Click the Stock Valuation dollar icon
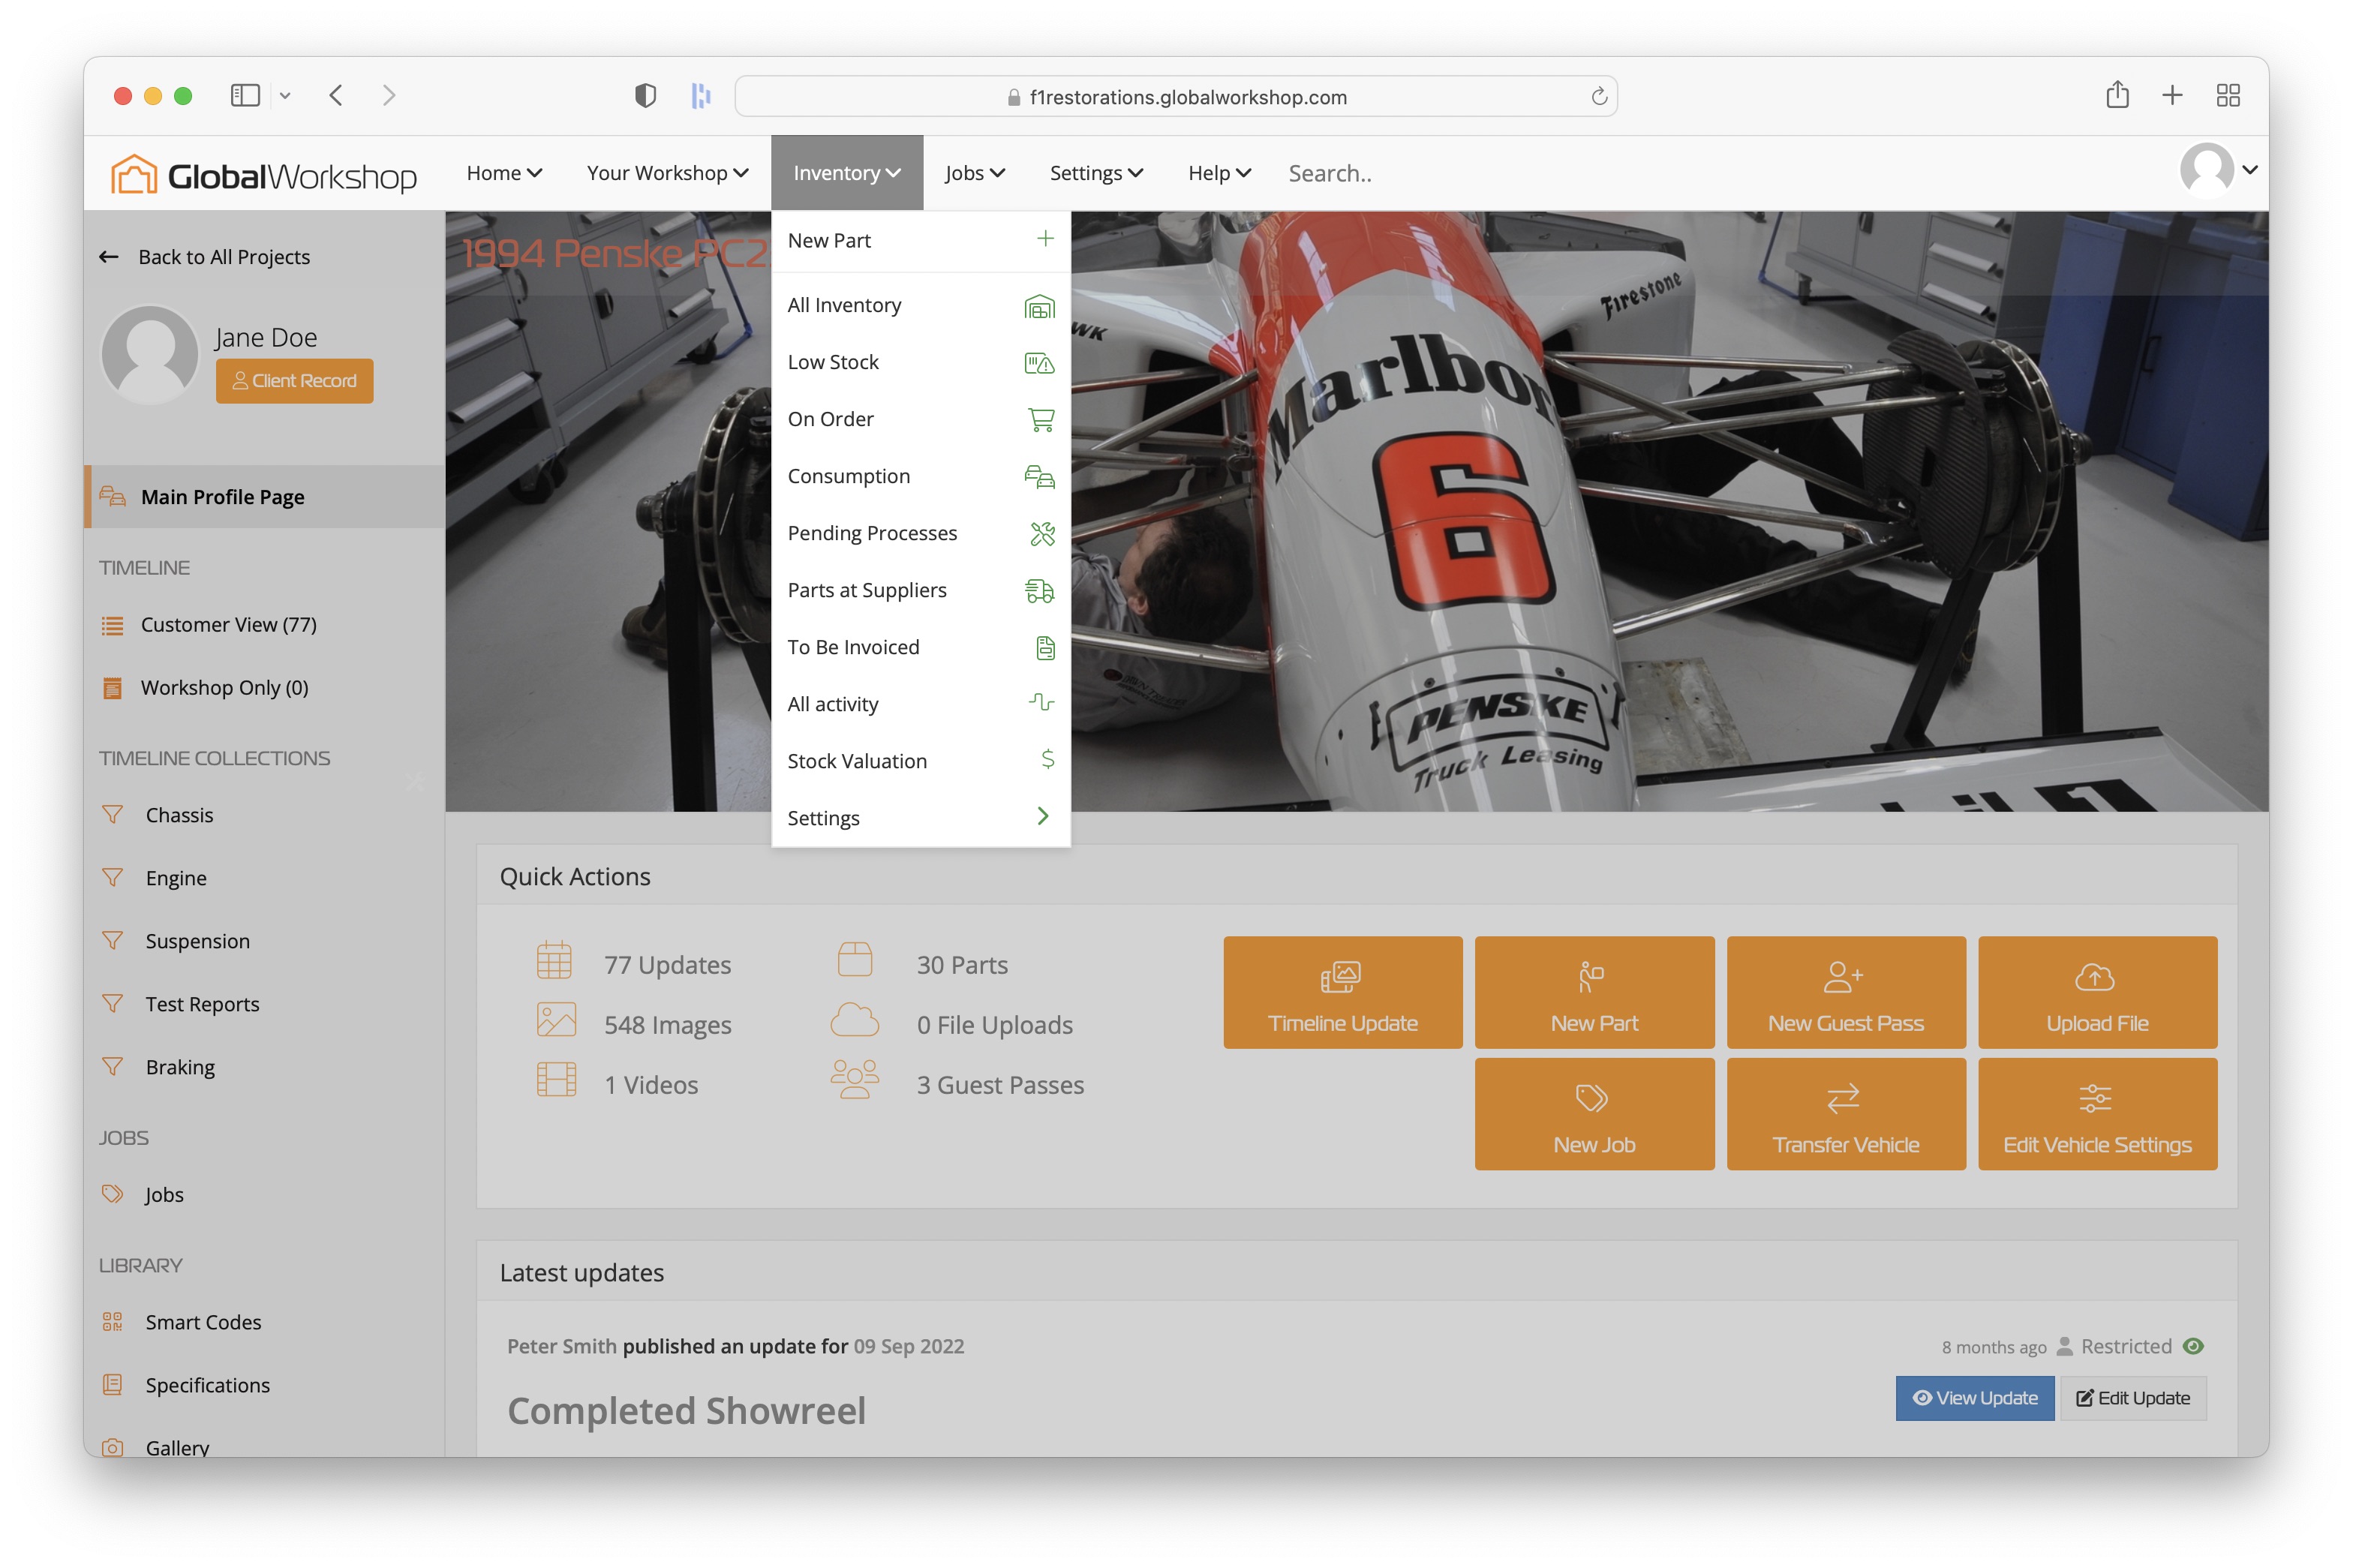This screenshot has width=2353, height=1568. point(1047,759)
